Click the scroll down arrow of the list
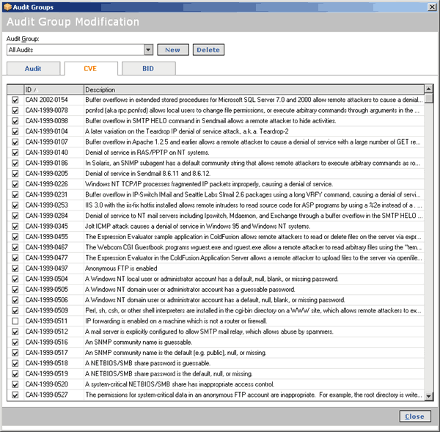This screenshot has height=432, width=440. 429,396
